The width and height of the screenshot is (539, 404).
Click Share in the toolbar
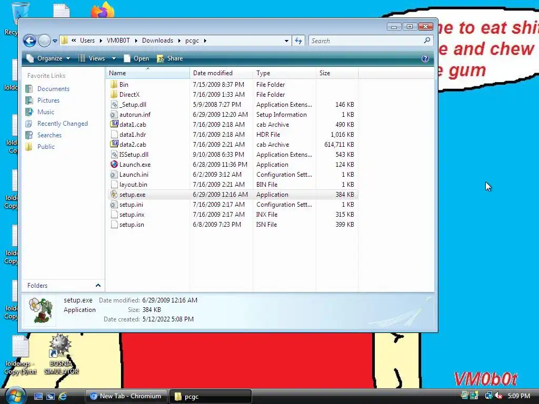170,58
